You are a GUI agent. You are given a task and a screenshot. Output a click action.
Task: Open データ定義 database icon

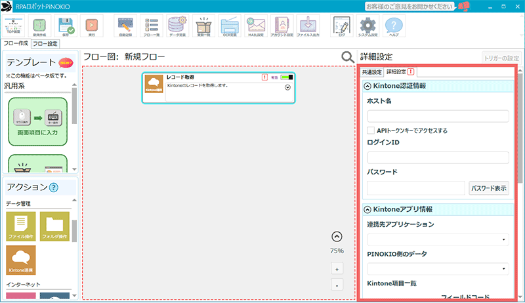[x=177, y=26]
